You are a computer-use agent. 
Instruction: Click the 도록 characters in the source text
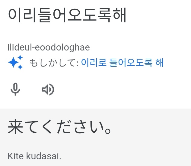pos(97,16)
